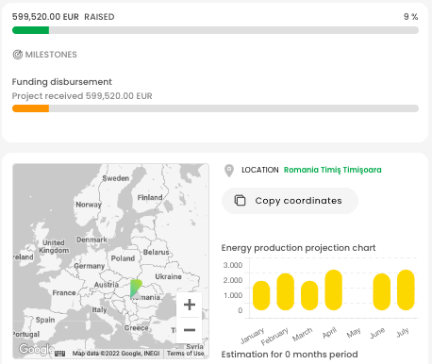The height and width of the screenshot is (364, 432).
Task: Click the Funding disbursement milestone title
Action: 62,82
